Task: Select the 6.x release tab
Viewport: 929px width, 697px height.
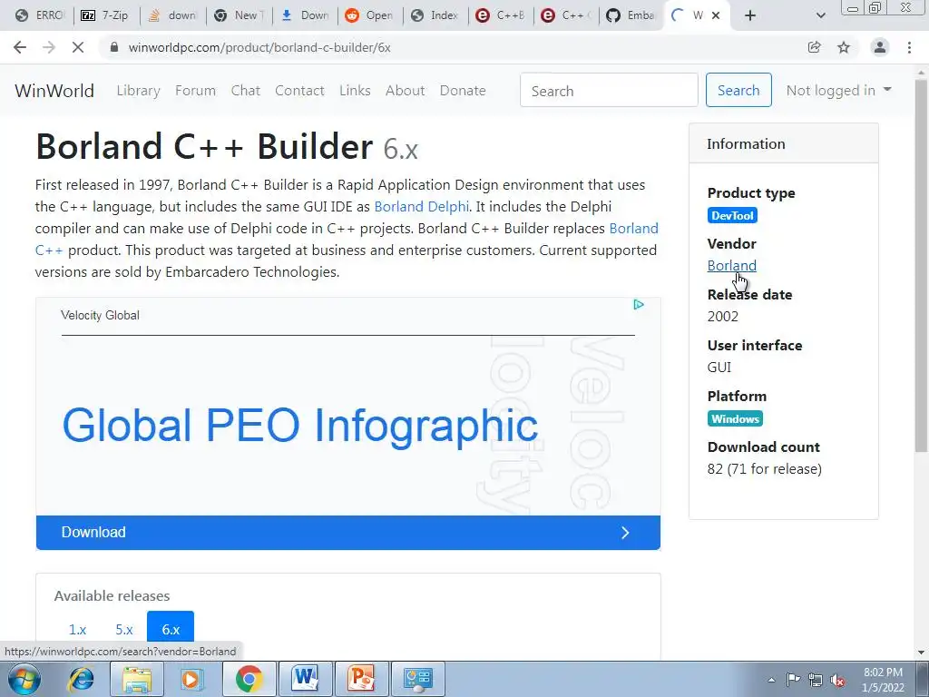Action: pyautogui.click(x=171, y=628)
